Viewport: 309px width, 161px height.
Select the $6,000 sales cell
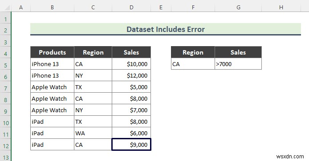131,133
